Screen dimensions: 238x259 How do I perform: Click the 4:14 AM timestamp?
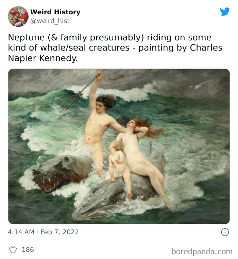click(x=21, y=232)
